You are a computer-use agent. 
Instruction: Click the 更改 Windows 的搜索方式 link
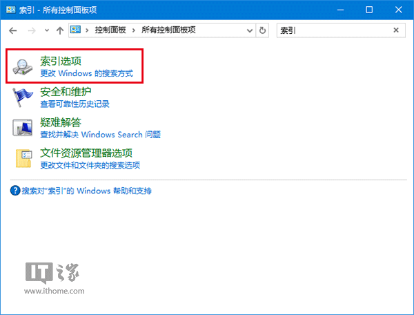(86, 73)
